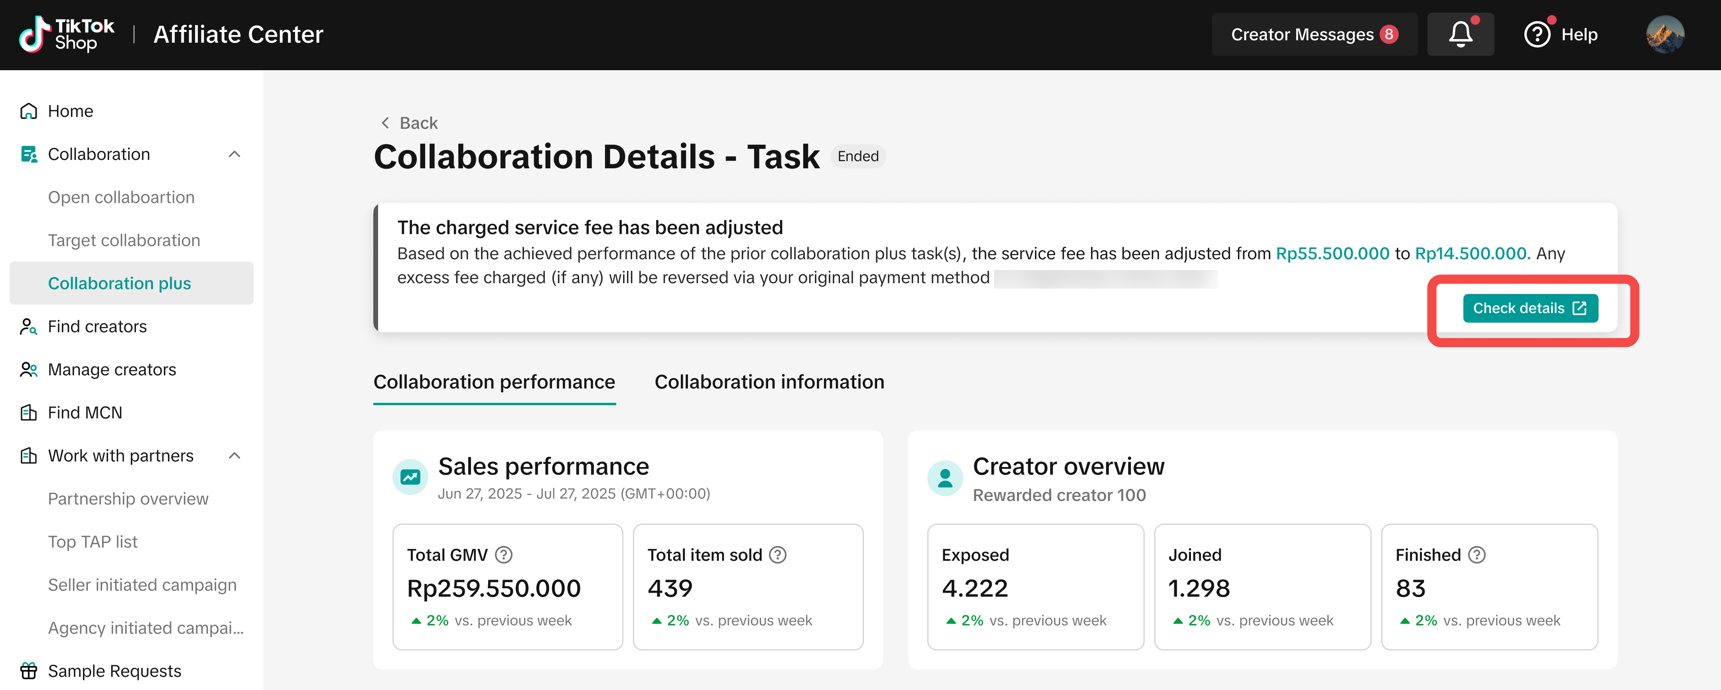This screenshot has height=690, width=1721.
Task: Click the Finished metric info icon
Action: pos(1477,554)
